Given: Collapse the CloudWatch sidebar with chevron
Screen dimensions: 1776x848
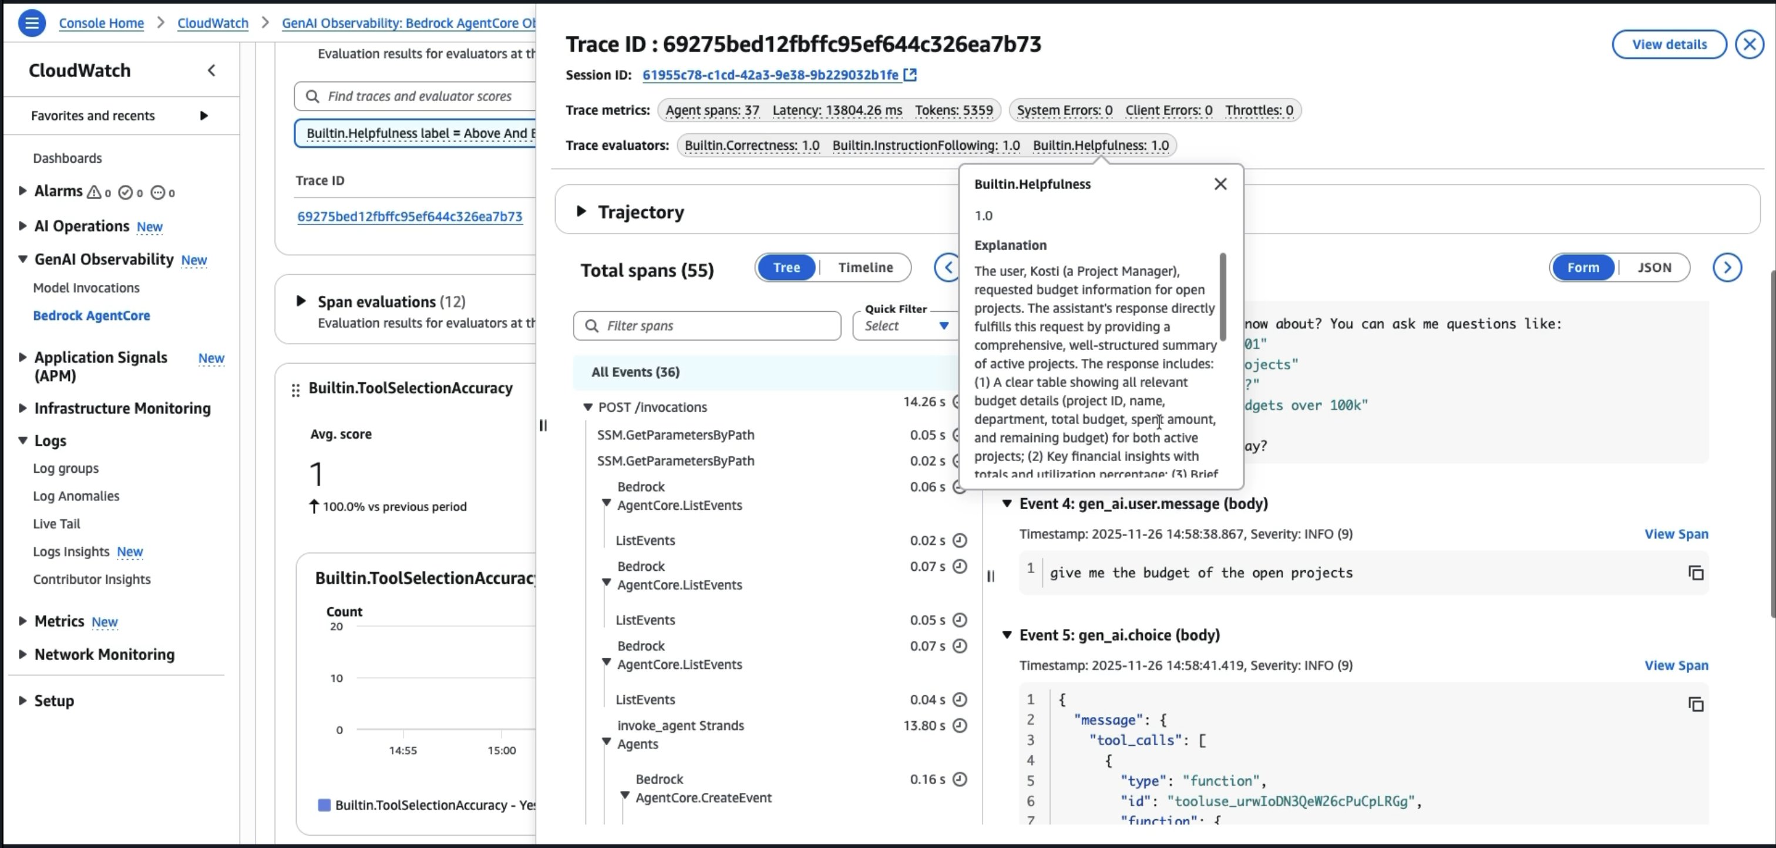Looking at the screenshot, I should 211,70.
